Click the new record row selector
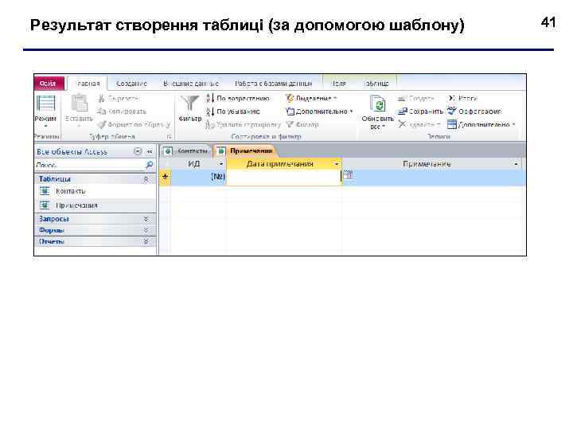 165,177
